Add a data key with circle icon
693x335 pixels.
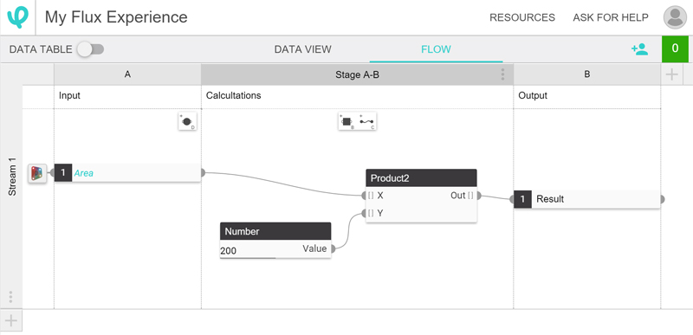(x=187, y=121)
